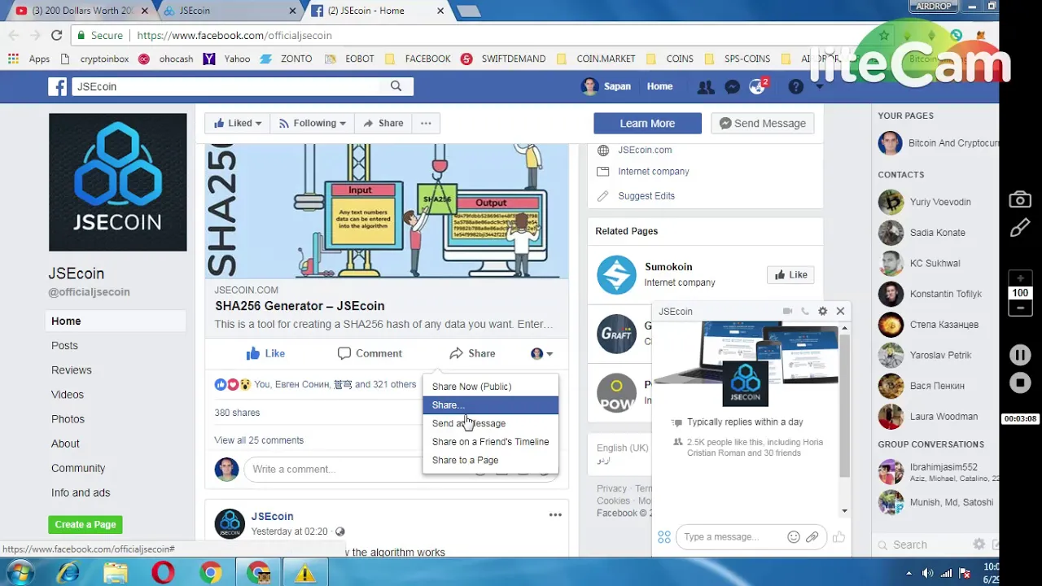Open File Explorer in the taskbar
This screenshot has height=586, width=1042.
pyautogui.click(x=116, y=573)
